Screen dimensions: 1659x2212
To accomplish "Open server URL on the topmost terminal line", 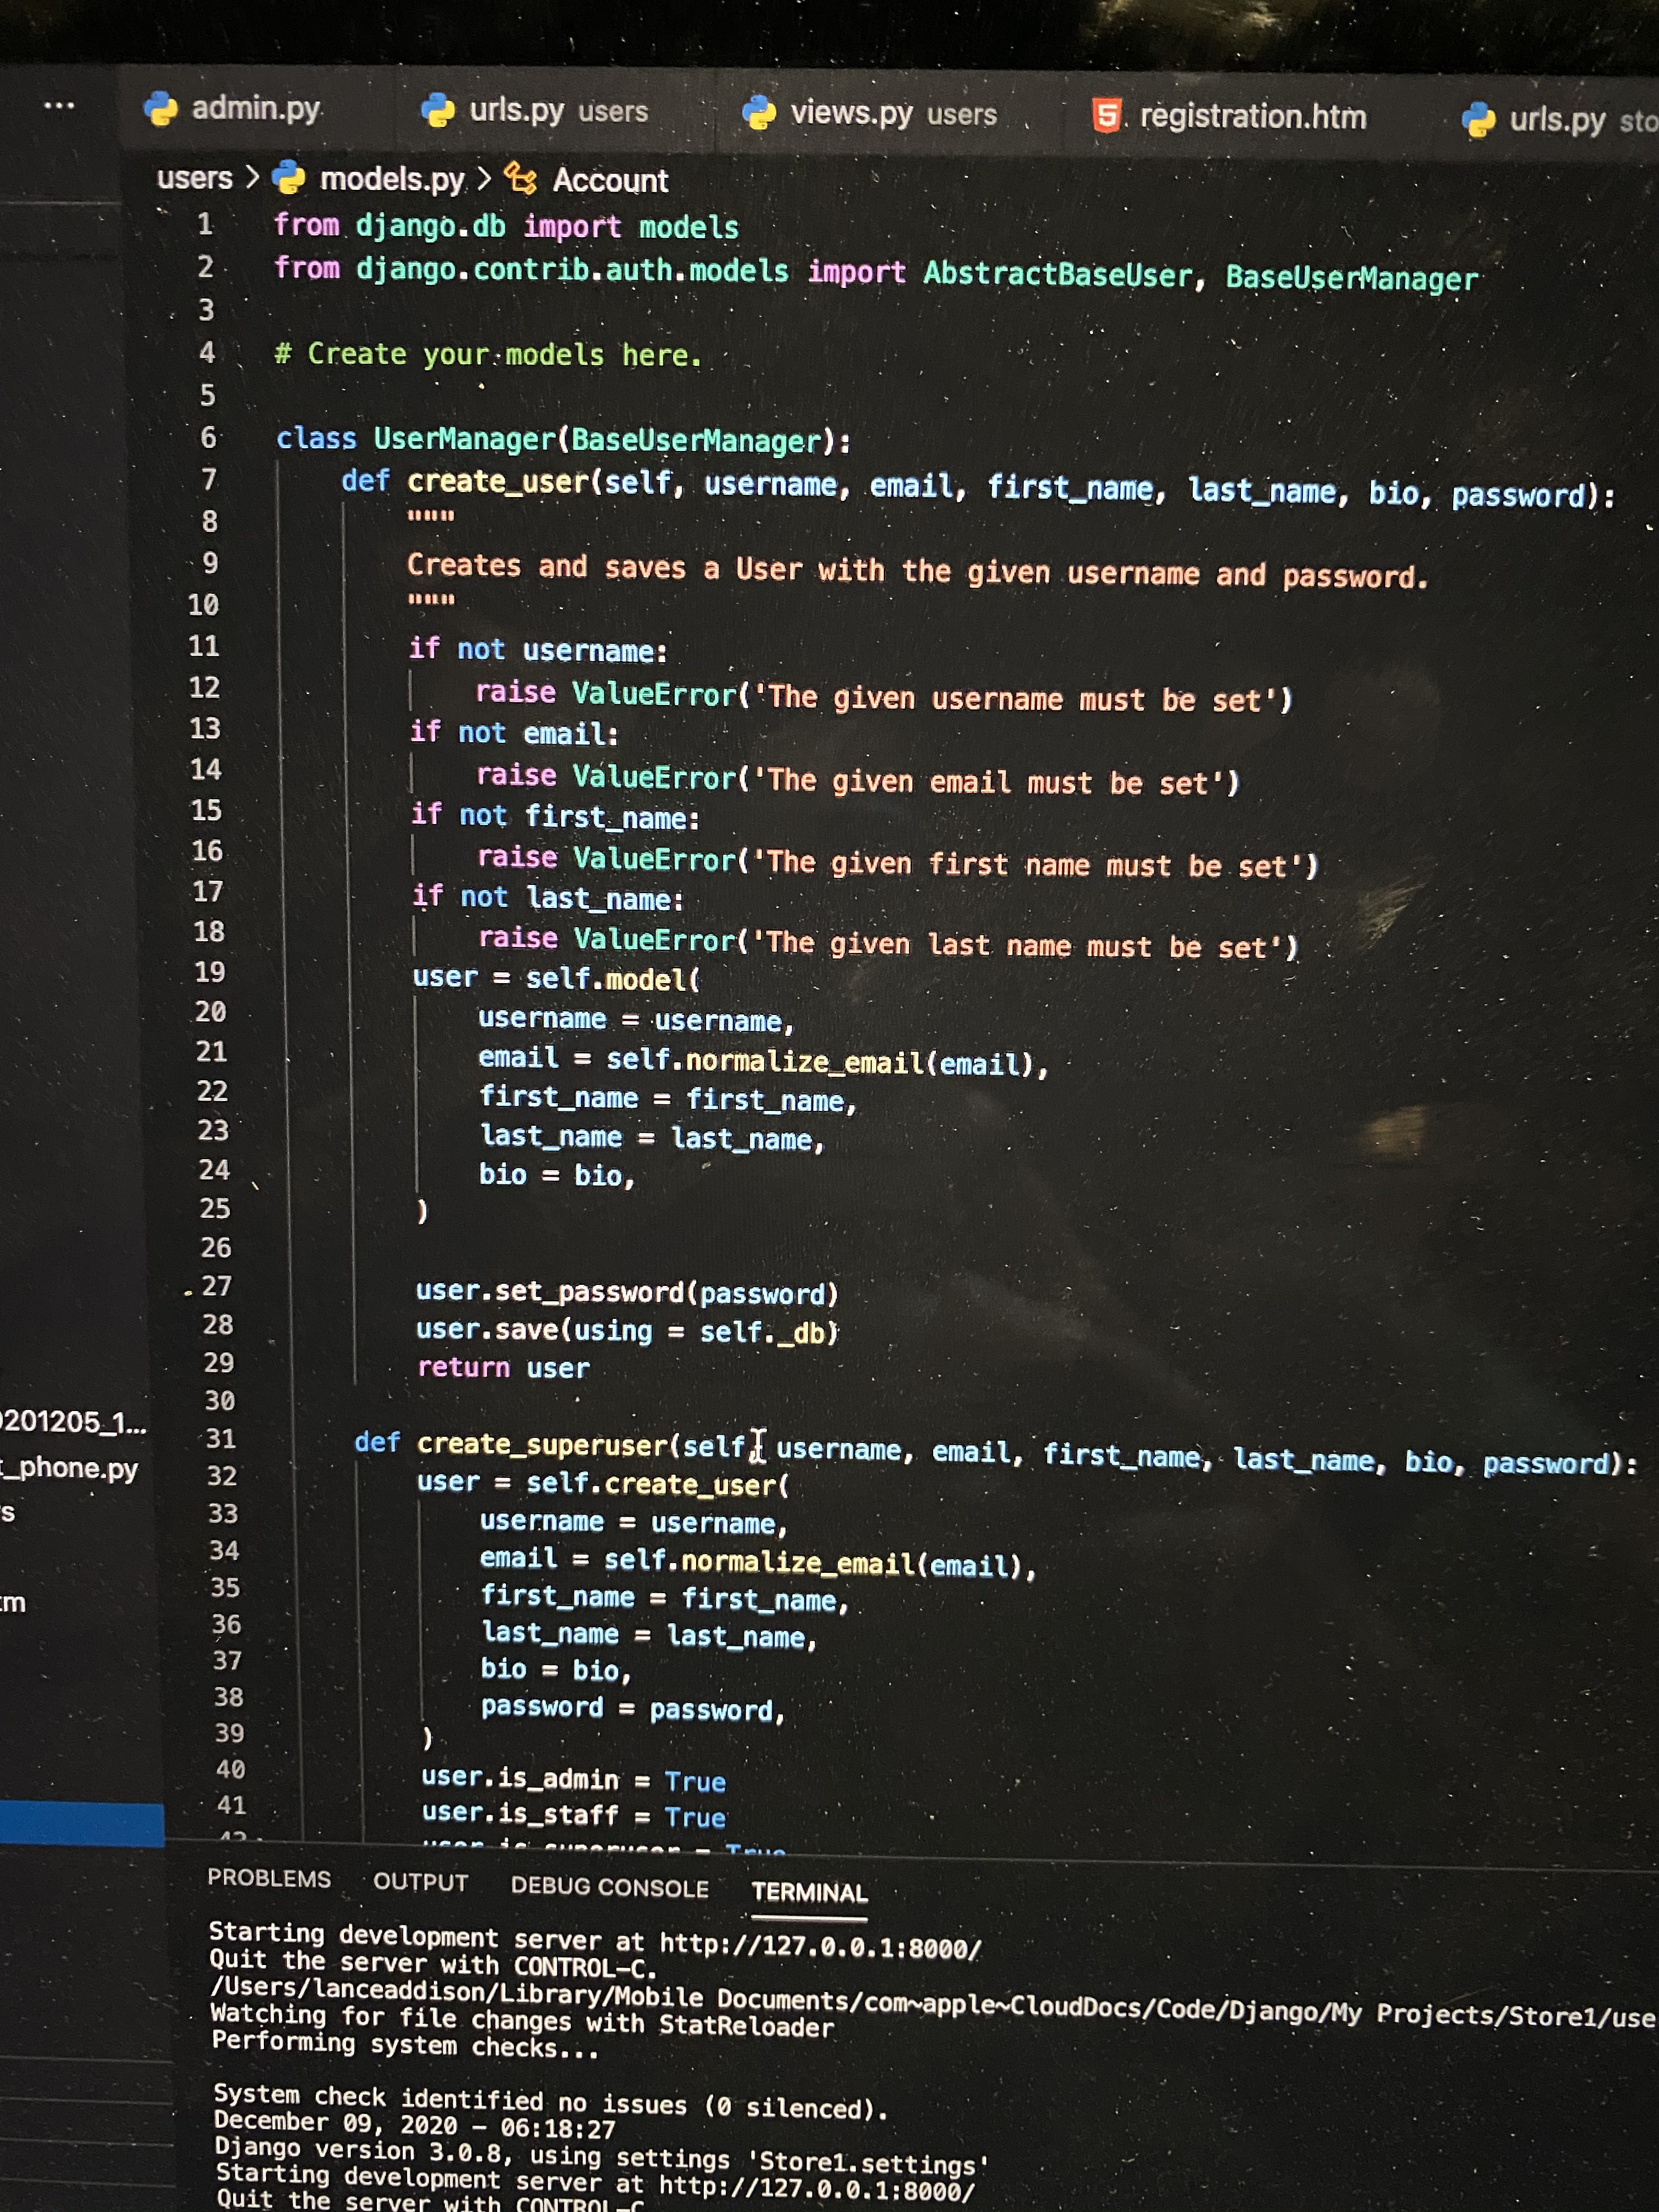I will click(820, 1946).
